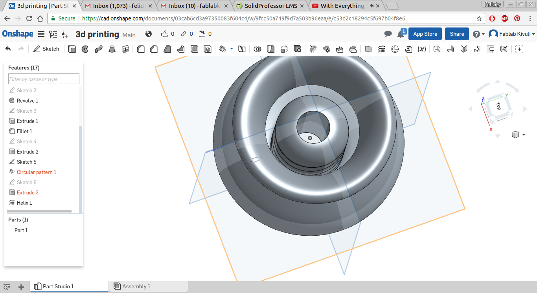
Task: Select the pattern tool icon in the toolbar
Action: (x=223, y=49)
